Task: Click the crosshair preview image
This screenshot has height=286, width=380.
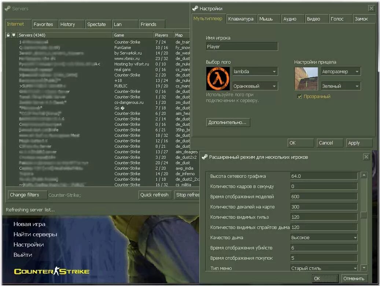Action: tap(306, 79)
